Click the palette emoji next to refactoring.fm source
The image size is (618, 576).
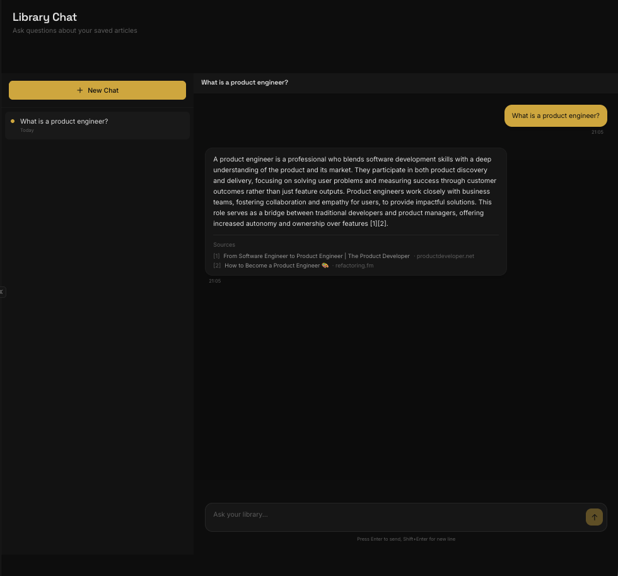click(325, 266)
